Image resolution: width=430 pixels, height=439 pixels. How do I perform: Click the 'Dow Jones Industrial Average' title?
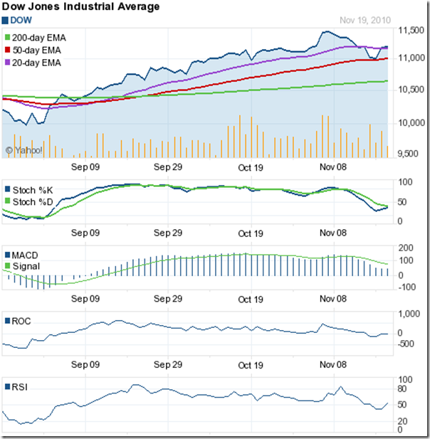click(80, 6)
